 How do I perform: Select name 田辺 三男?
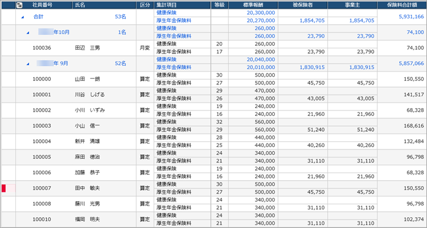point(87,48)
